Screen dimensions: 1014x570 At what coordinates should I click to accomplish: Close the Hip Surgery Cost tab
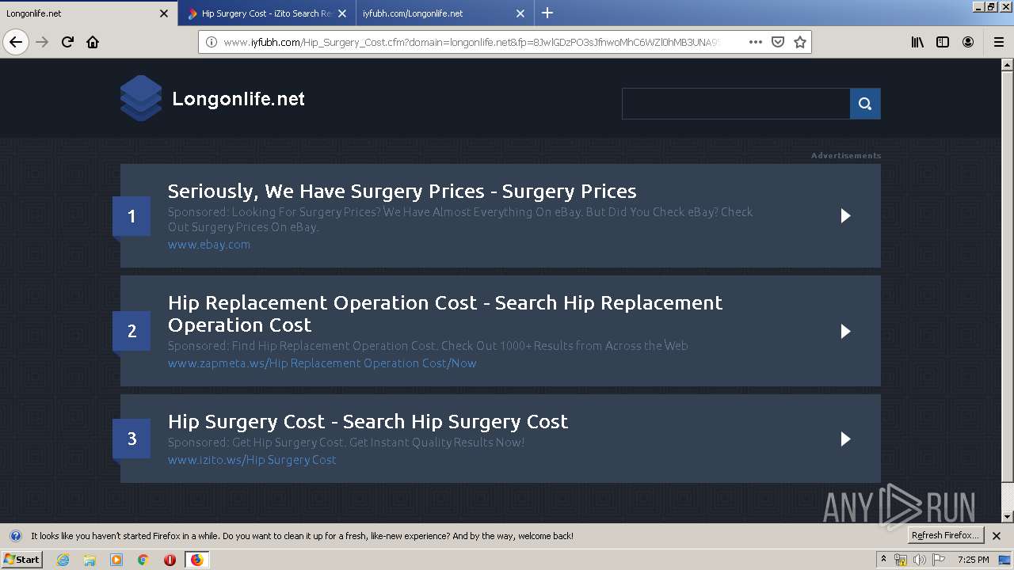point(342,13)
